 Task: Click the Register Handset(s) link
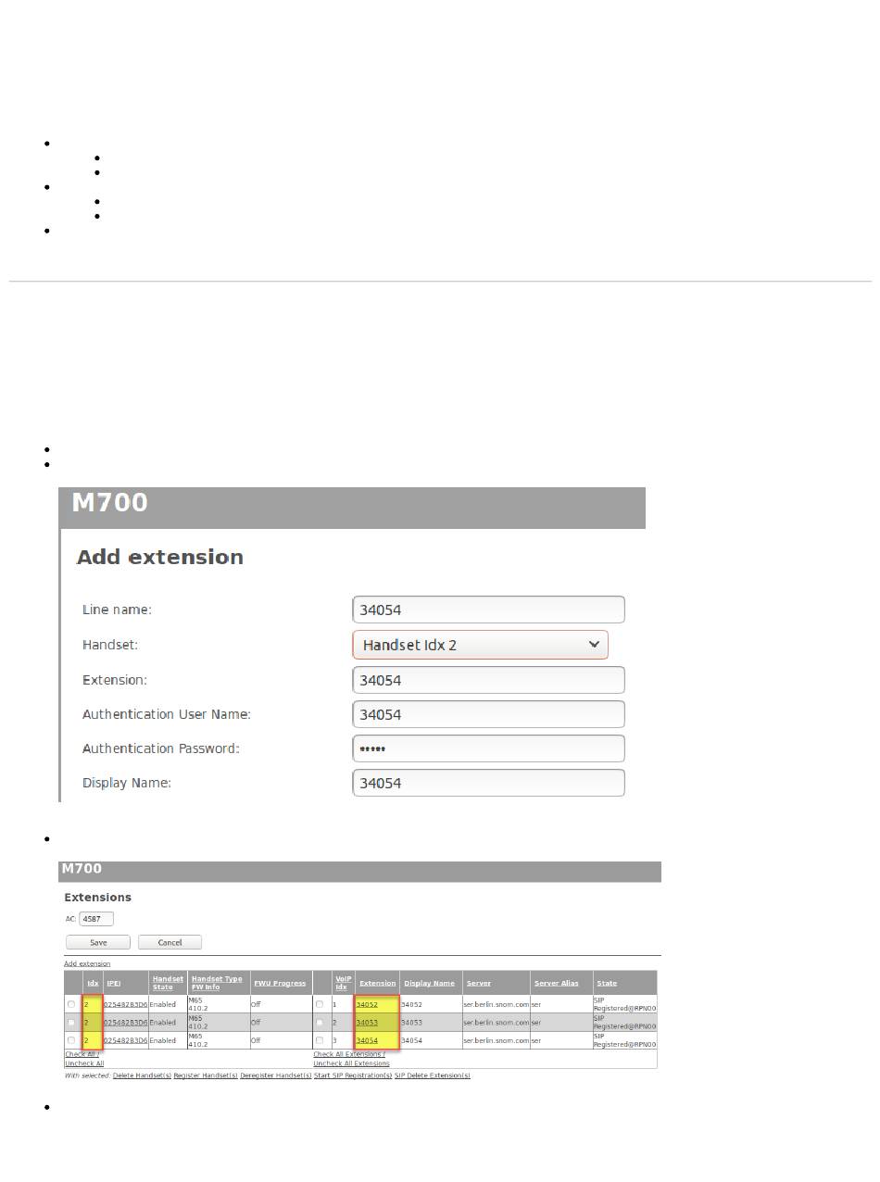click(x=206, y=1075)
